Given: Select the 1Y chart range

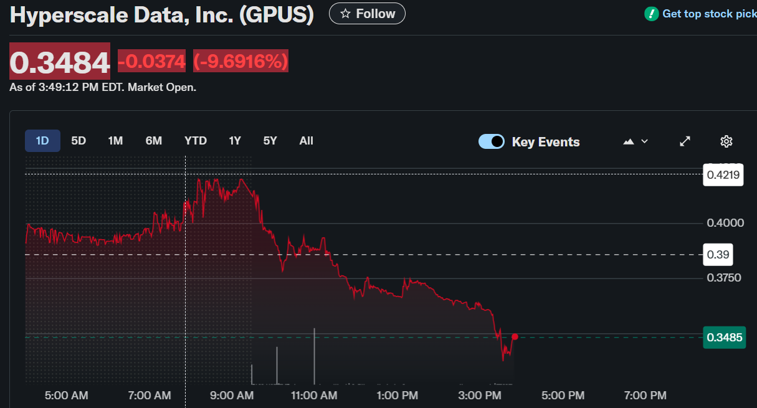Looking at the screenshot, I should point(235,141).
